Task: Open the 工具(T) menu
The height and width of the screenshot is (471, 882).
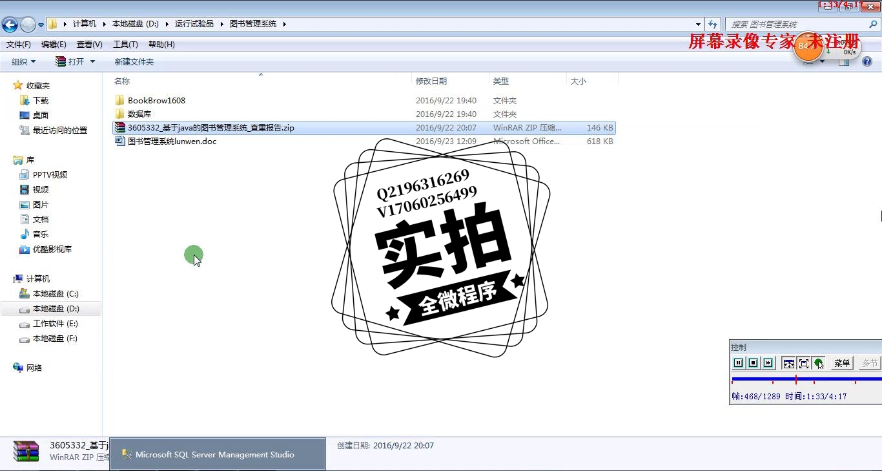Action: point(125,45)
